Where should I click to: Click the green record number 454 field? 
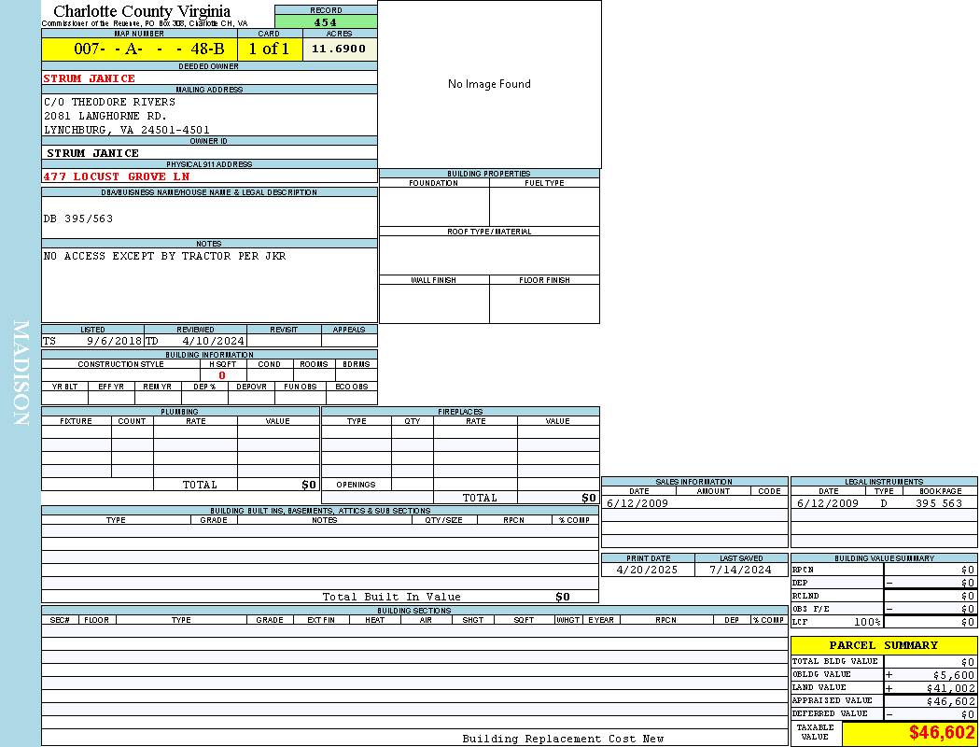pyautogui.click(x=326, y=22)
